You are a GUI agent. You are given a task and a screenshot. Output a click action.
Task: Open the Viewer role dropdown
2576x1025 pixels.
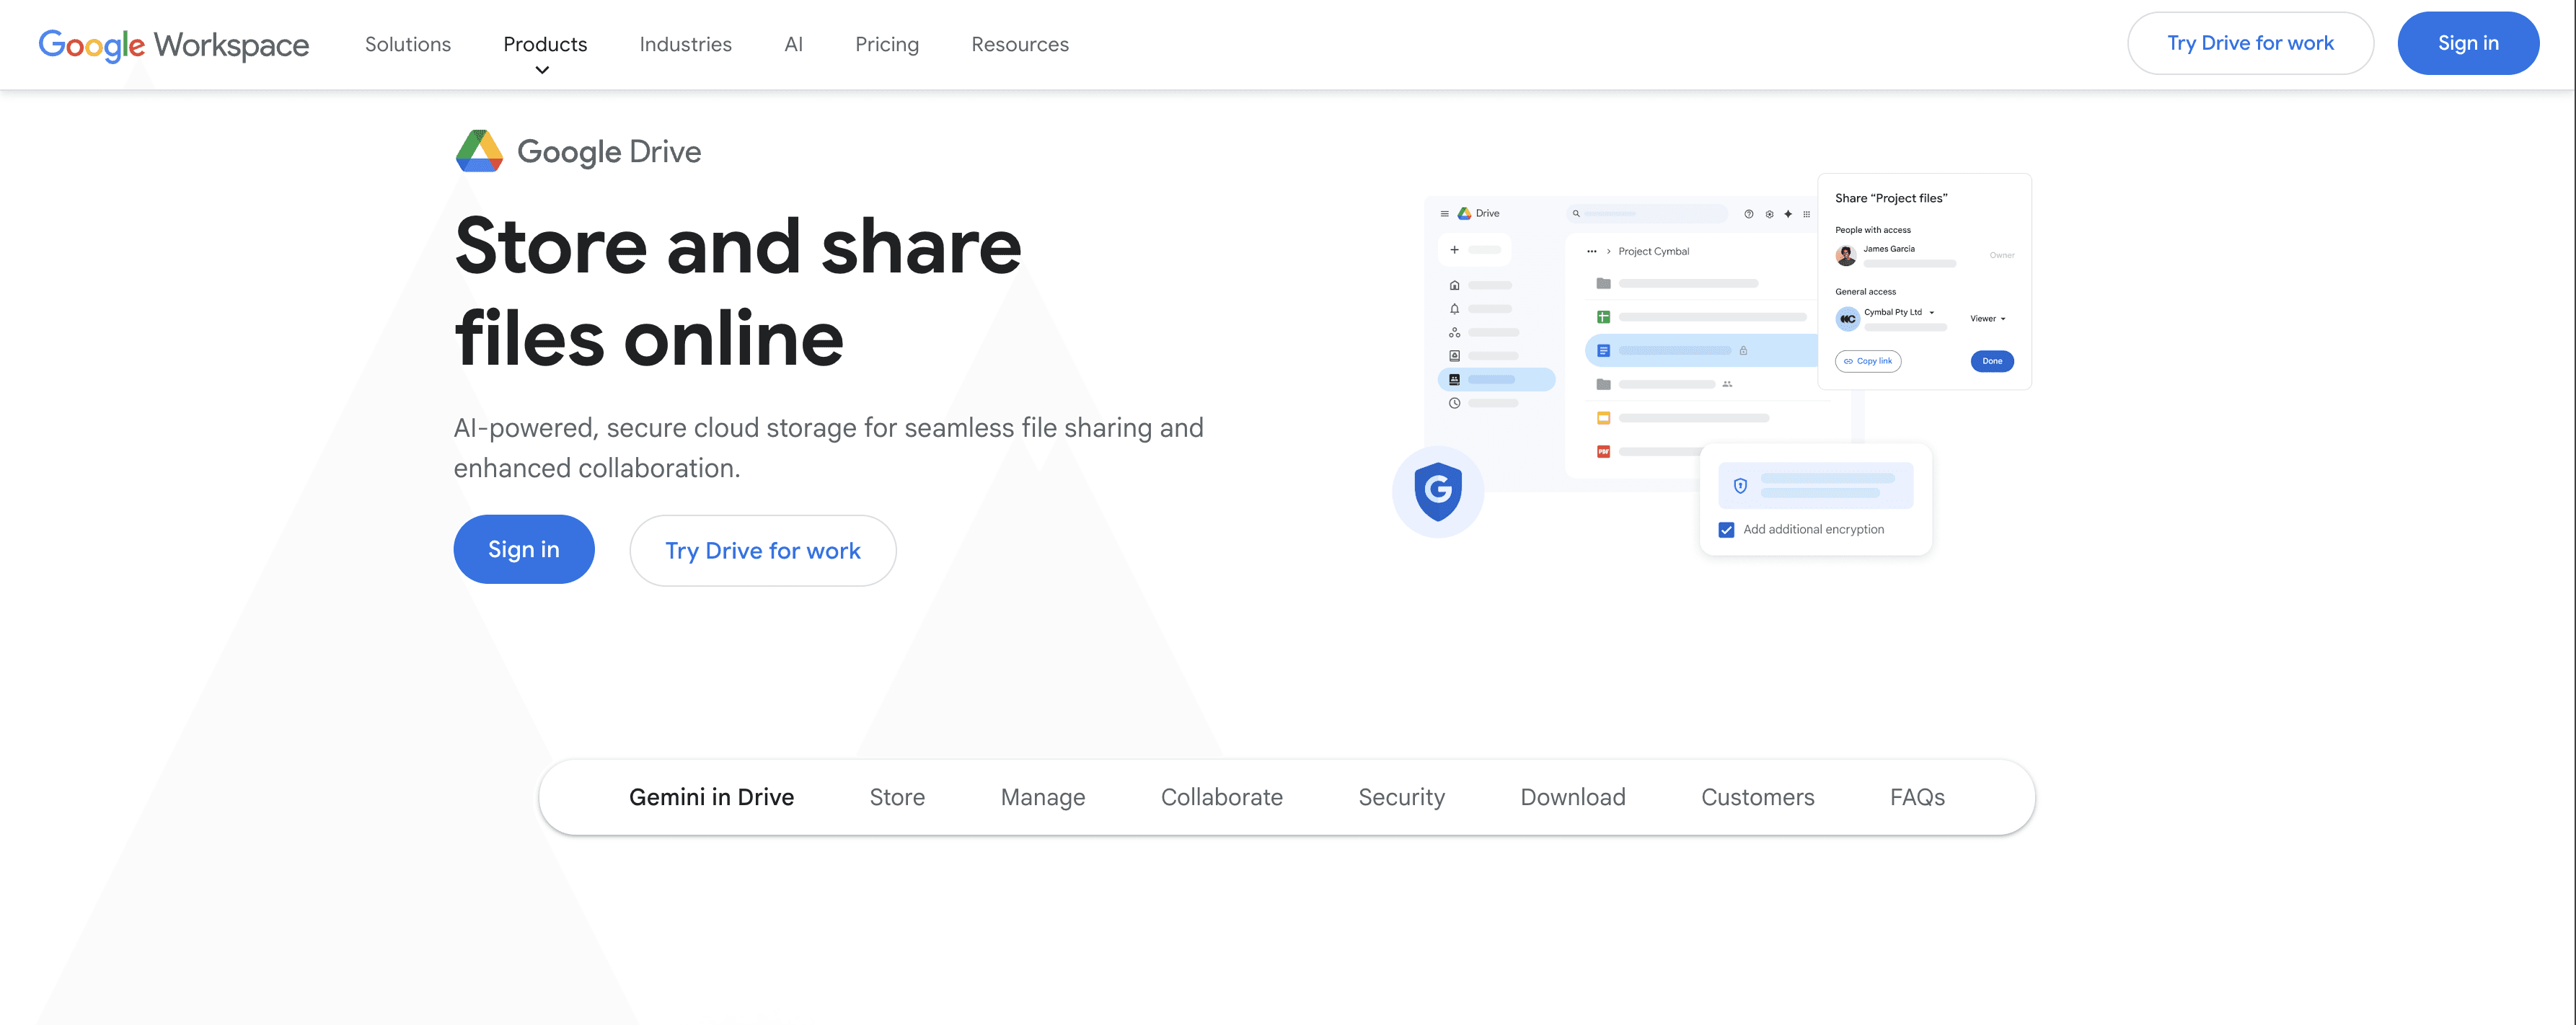[1988, 319]
